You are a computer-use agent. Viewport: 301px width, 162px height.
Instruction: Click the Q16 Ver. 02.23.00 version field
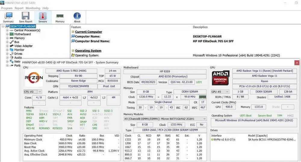pyautogui.click(x=182, y=82)
